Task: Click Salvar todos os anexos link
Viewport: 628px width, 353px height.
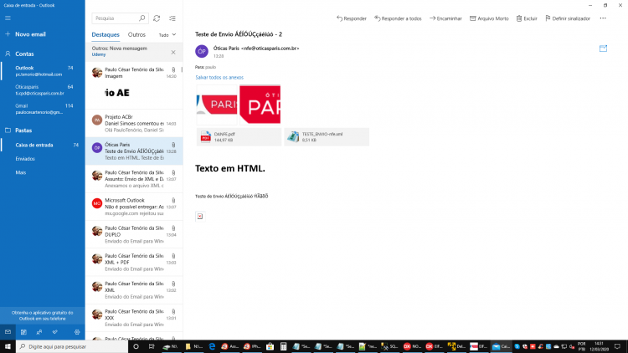Action: [219, 78]
